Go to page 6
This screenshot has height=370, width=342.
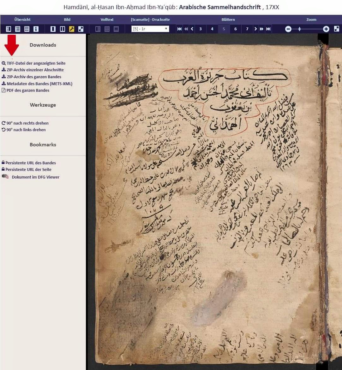pyautogui.click(x=236, y=29)
